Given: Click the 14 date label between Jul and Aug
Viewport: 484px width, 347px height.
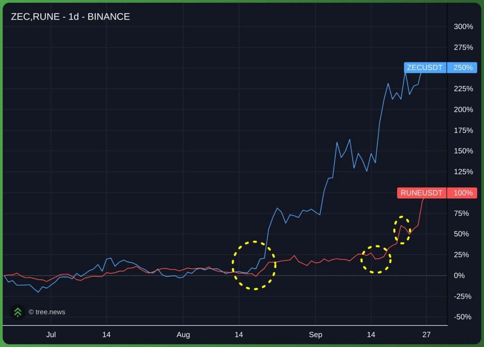Looking at the screenshot, I should 107,335.
